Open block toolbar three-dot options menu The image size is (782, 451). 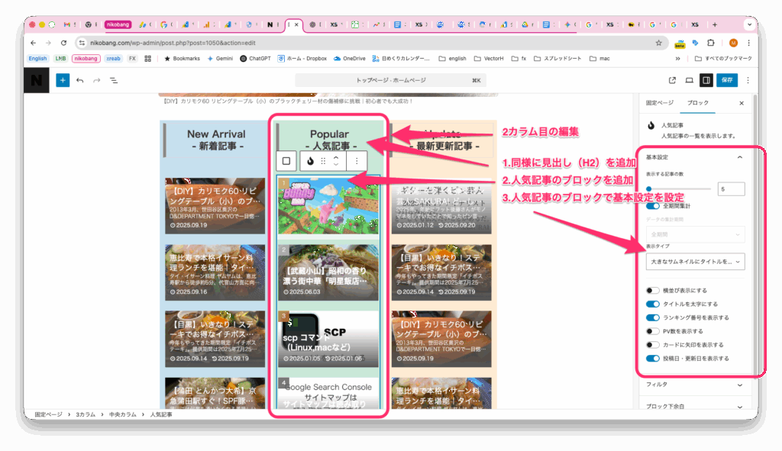coord(357,161)
